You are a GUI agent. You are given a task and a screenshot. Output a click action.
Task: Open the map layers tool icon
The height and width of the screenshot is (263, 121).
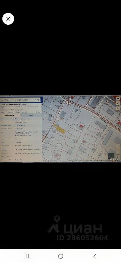point(118,98)
